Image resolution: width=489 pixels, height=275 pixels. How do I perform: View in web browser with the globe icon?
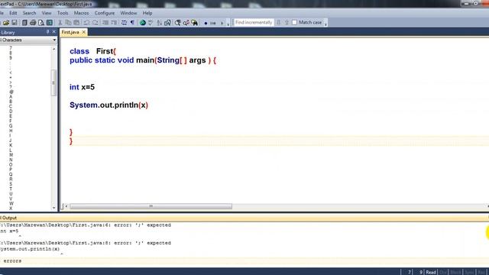[143, 22]
